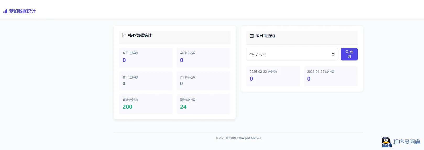Open the 梦幻数据统计 home title
424x150 pixels.
[22, 11]
